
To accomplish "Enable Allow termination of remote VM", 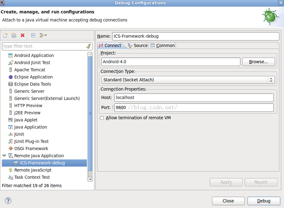I will [102, 118].
